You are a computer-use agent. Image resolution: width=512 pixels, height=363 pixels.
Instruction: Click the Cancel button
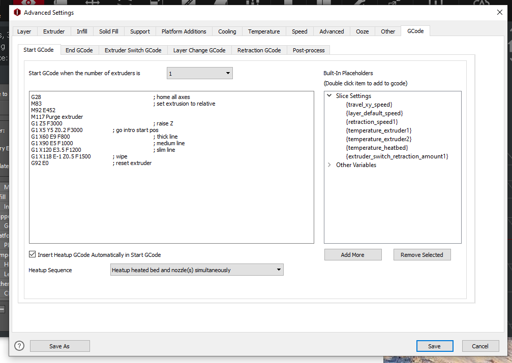click(x=480, y=346)
